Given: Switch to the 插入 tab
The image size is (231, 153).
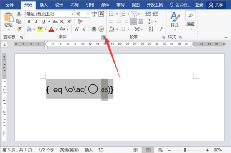Looking at the screenshot, I should point(44,5).
